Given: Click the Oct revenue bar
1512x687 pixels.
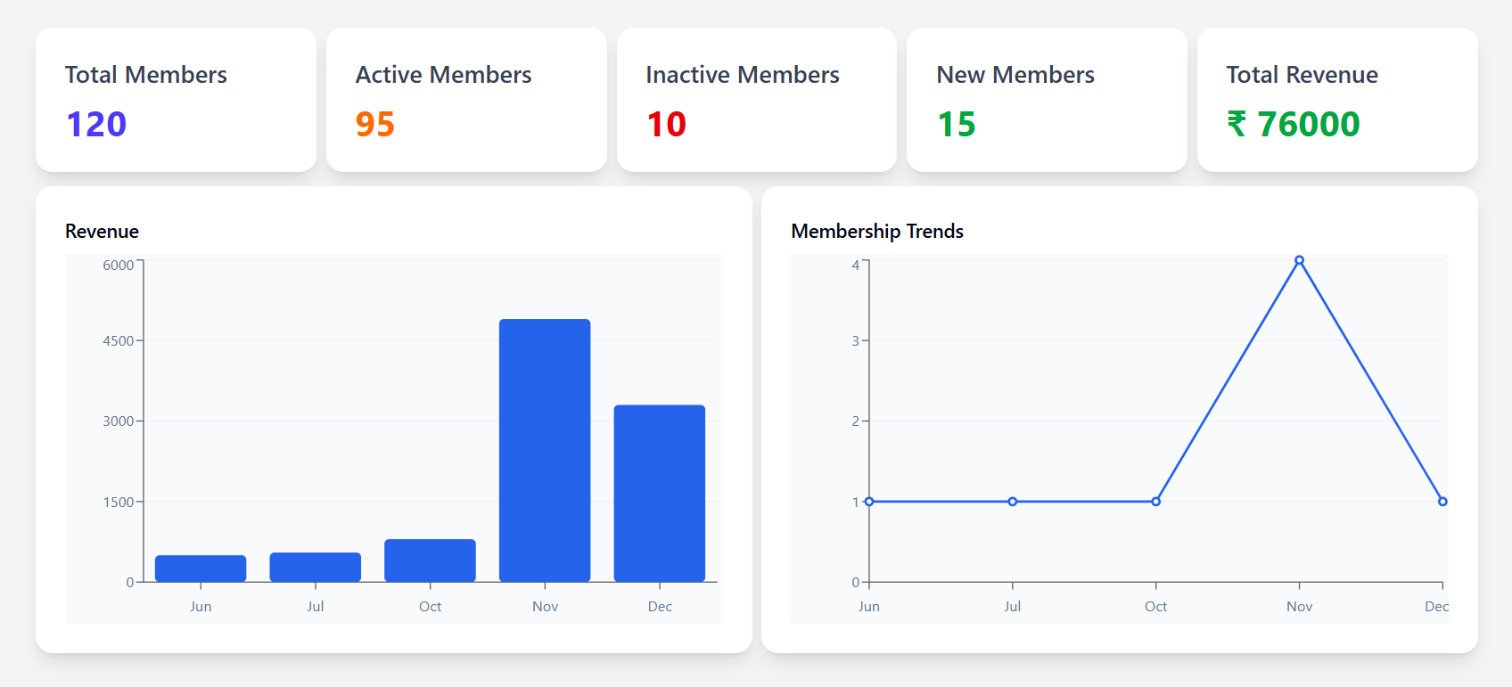Looking at the screenshot, I should pyautogui.click(x=430, y=560).
